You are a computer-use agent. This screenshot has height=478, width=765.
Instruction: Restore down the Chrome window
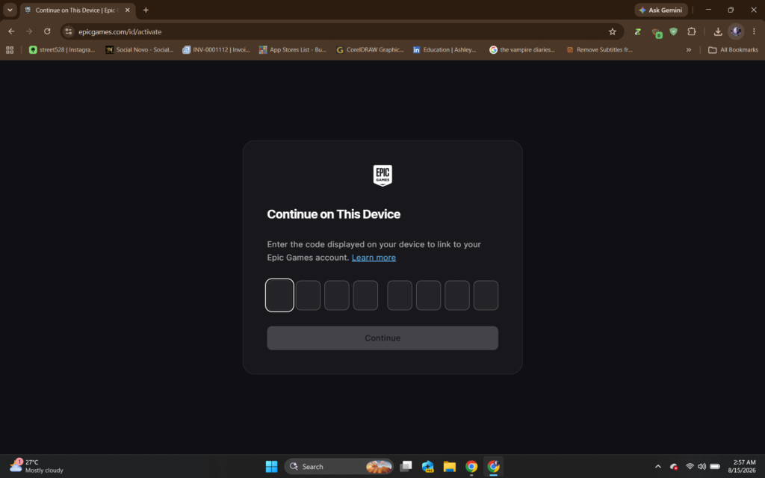tap(731, 10)
